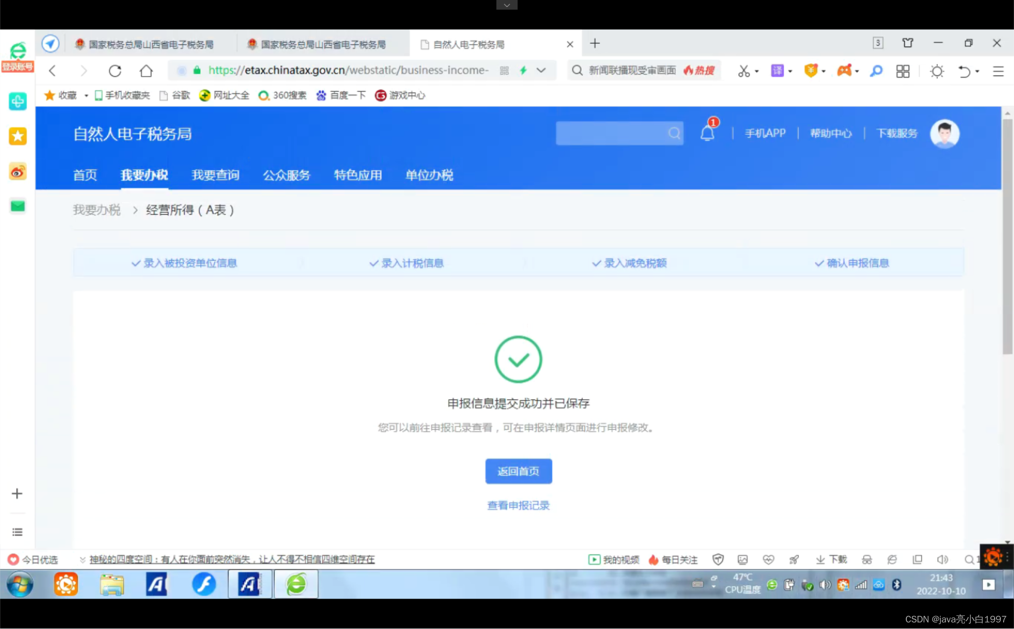Click the user avatar on tax site
Viewport: 1014px width, 629px height.
[x=944, y=134]
